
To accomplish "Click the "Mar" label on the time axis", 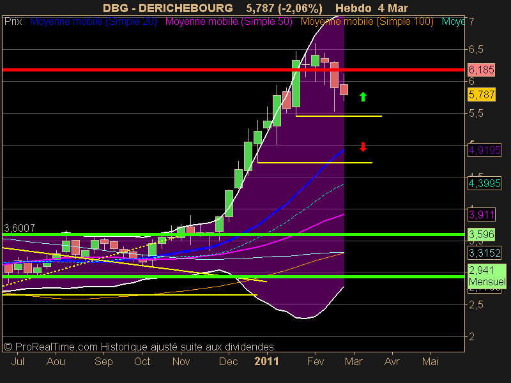I will 354,361.
